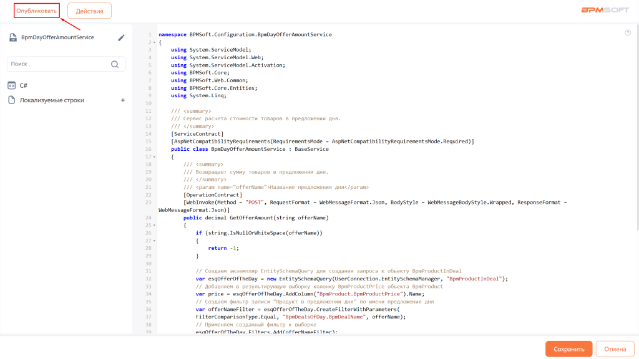The image size is (639, 359).
Task: Place cursor on the [ServiceContract] line
Action: click(197, 134)
